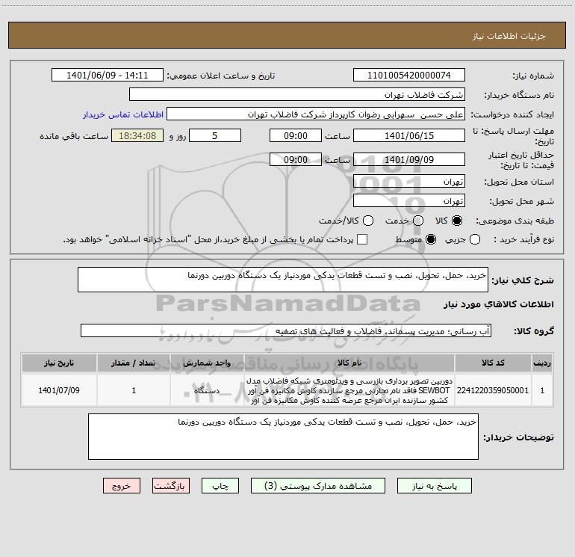Click the delivery province field استان محل تحویل
The width and height of the screenshot is (575, 557).
click(409, 182)
